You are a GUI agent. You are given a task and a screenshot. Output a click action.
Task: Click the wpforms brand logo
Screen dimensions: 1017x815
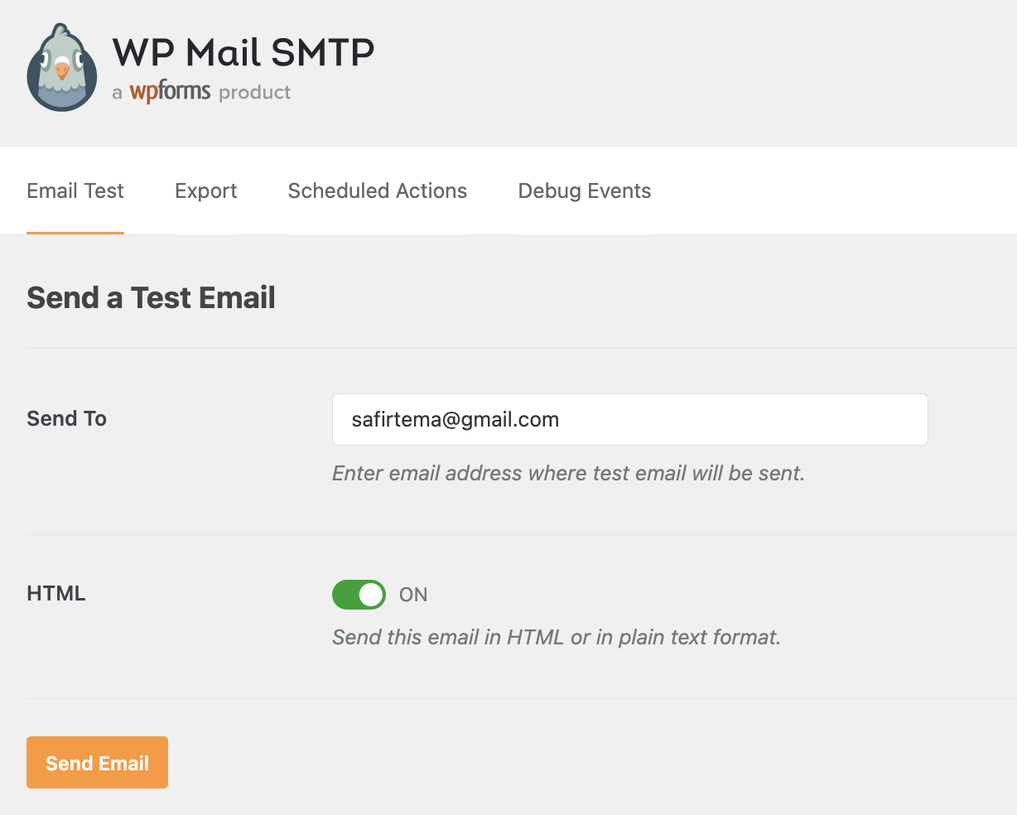[170, 92]
